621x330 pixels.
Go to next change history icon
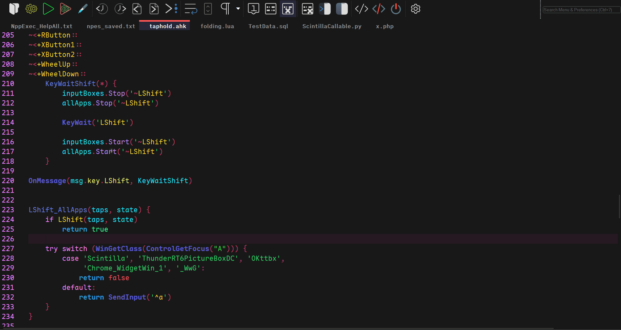(120, 9)
